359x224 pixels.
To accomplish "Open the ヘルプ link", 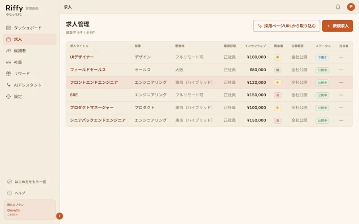I will [30, 193].
